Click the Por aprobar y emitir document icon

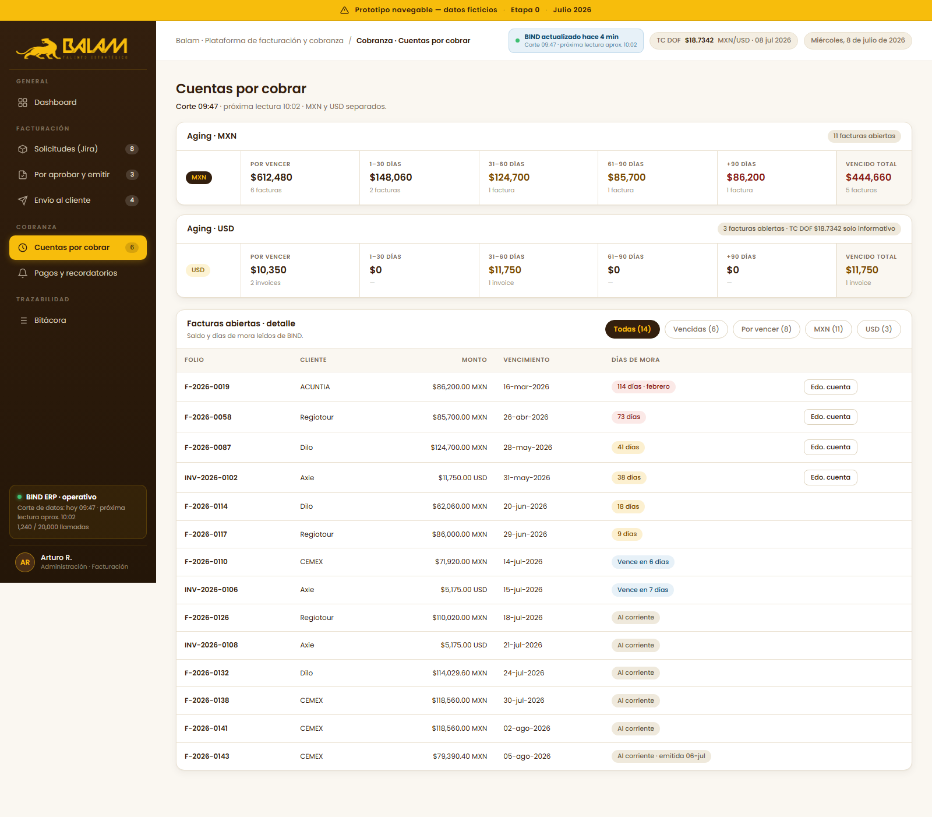click(x=23, y=175)
